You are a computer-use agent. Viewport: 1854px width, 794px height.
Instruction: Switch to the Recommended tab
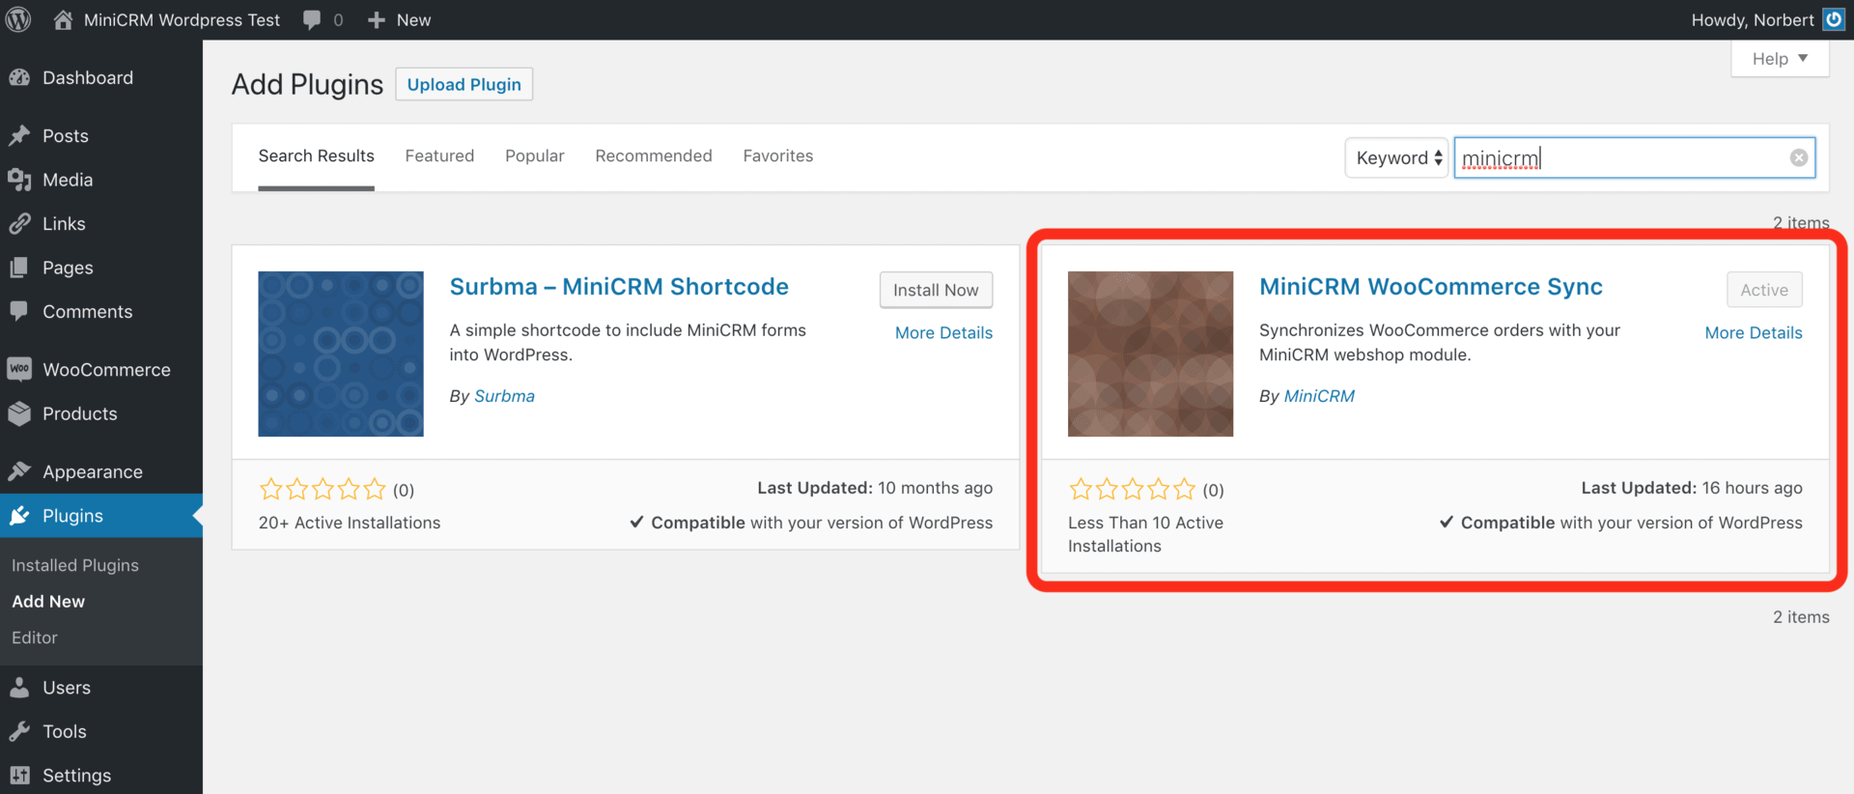(x=654, y=156)
